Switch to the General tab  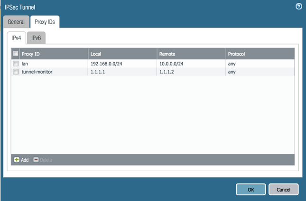[16, 22]
